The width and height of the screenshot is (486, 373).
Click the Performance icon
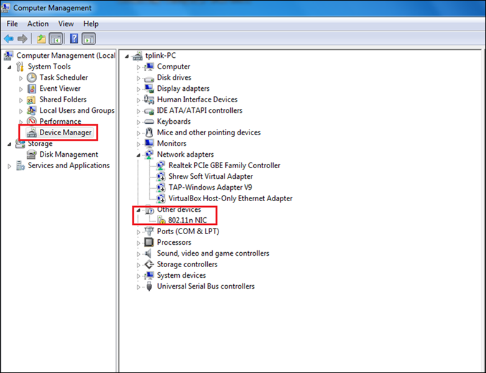click(32, 121)
